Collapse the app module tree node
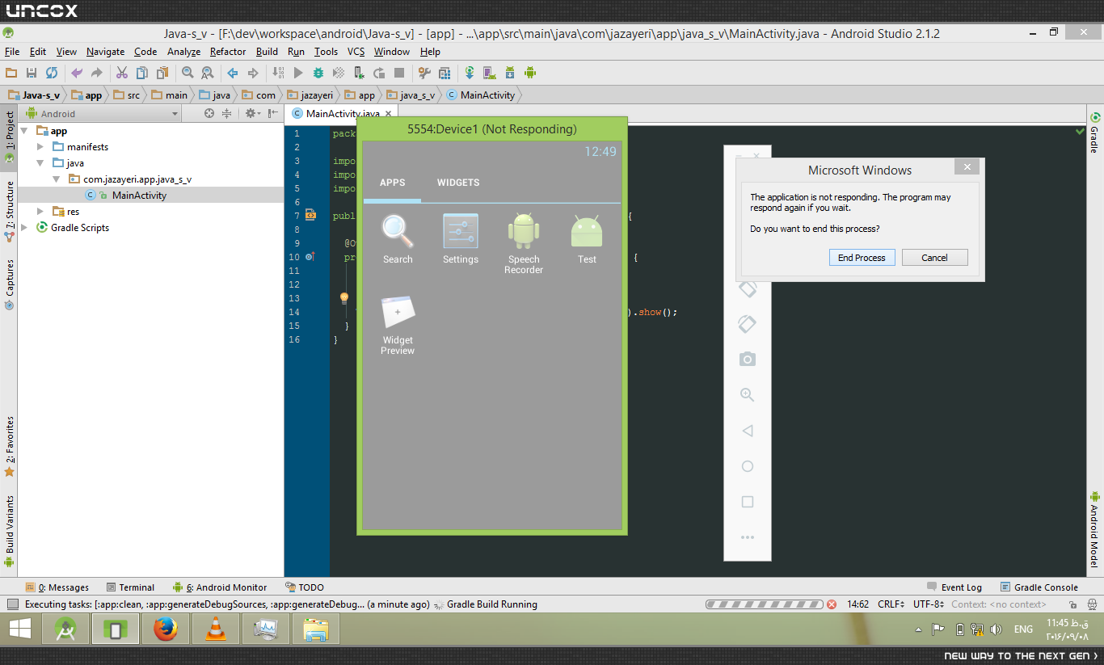The width and height of the screenshot is (1104, 665). pos(24,131)
